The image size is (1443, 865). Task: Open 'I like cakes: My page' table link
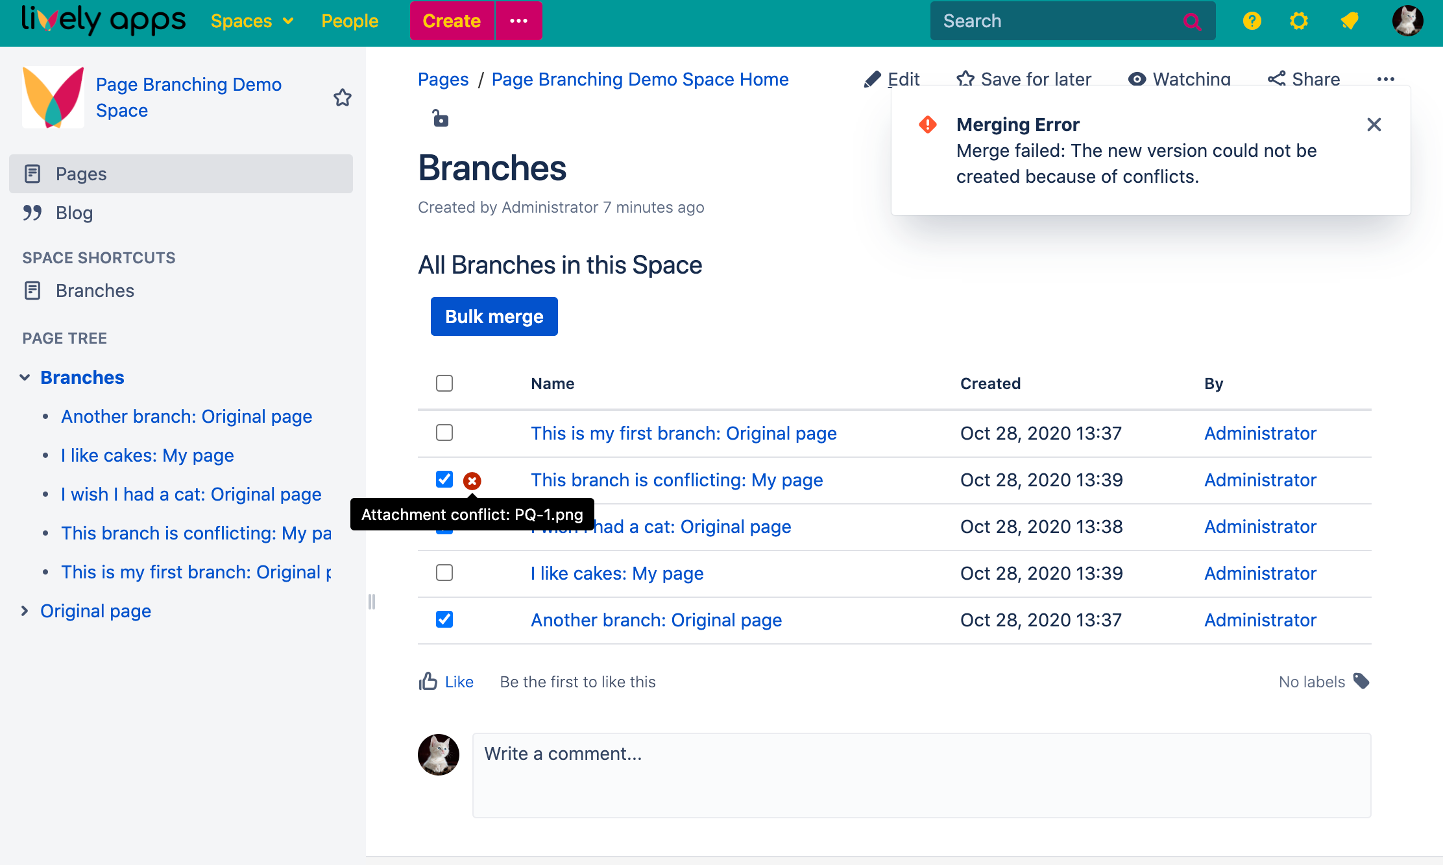[x=617, y=573]
